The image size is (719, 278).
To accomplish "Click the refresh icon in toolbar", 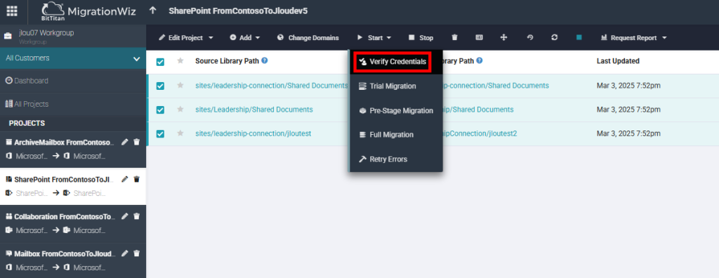I will point(555,38).
